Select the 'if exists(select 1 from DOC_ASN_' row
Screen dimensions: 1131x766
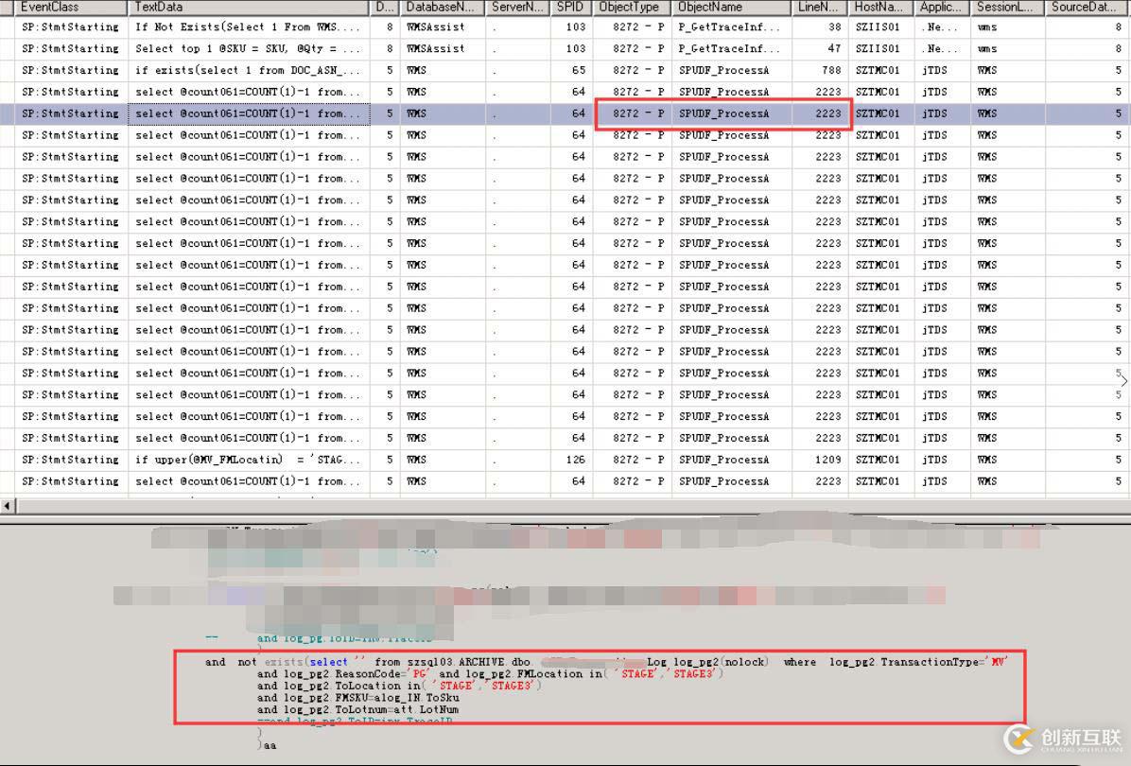[x=565, y=70]
